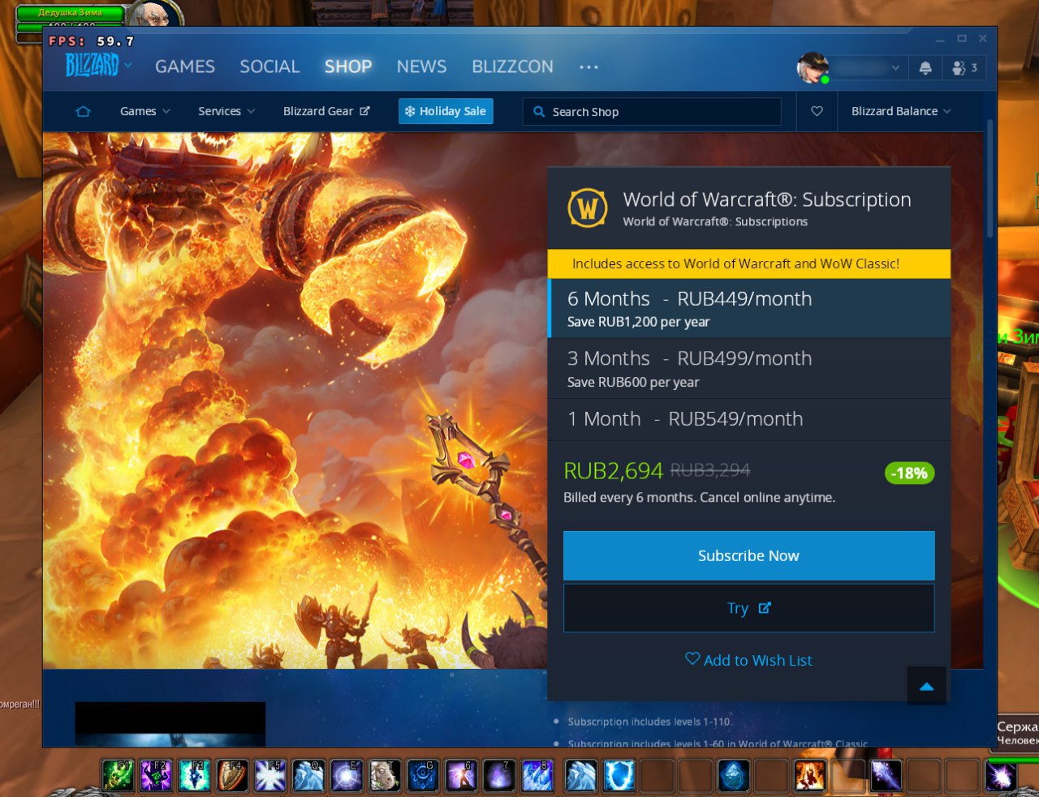
Task: Click the World of Warcraft: Subscriptions subtitle
Action: pyautogui.click(x=715, y=221)
